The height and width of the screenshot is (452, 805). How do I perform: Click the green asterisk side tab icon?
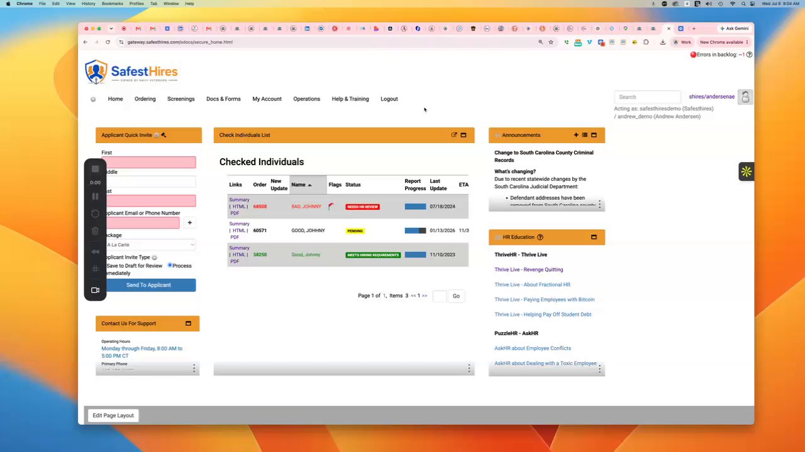click(x=746, y=171)
